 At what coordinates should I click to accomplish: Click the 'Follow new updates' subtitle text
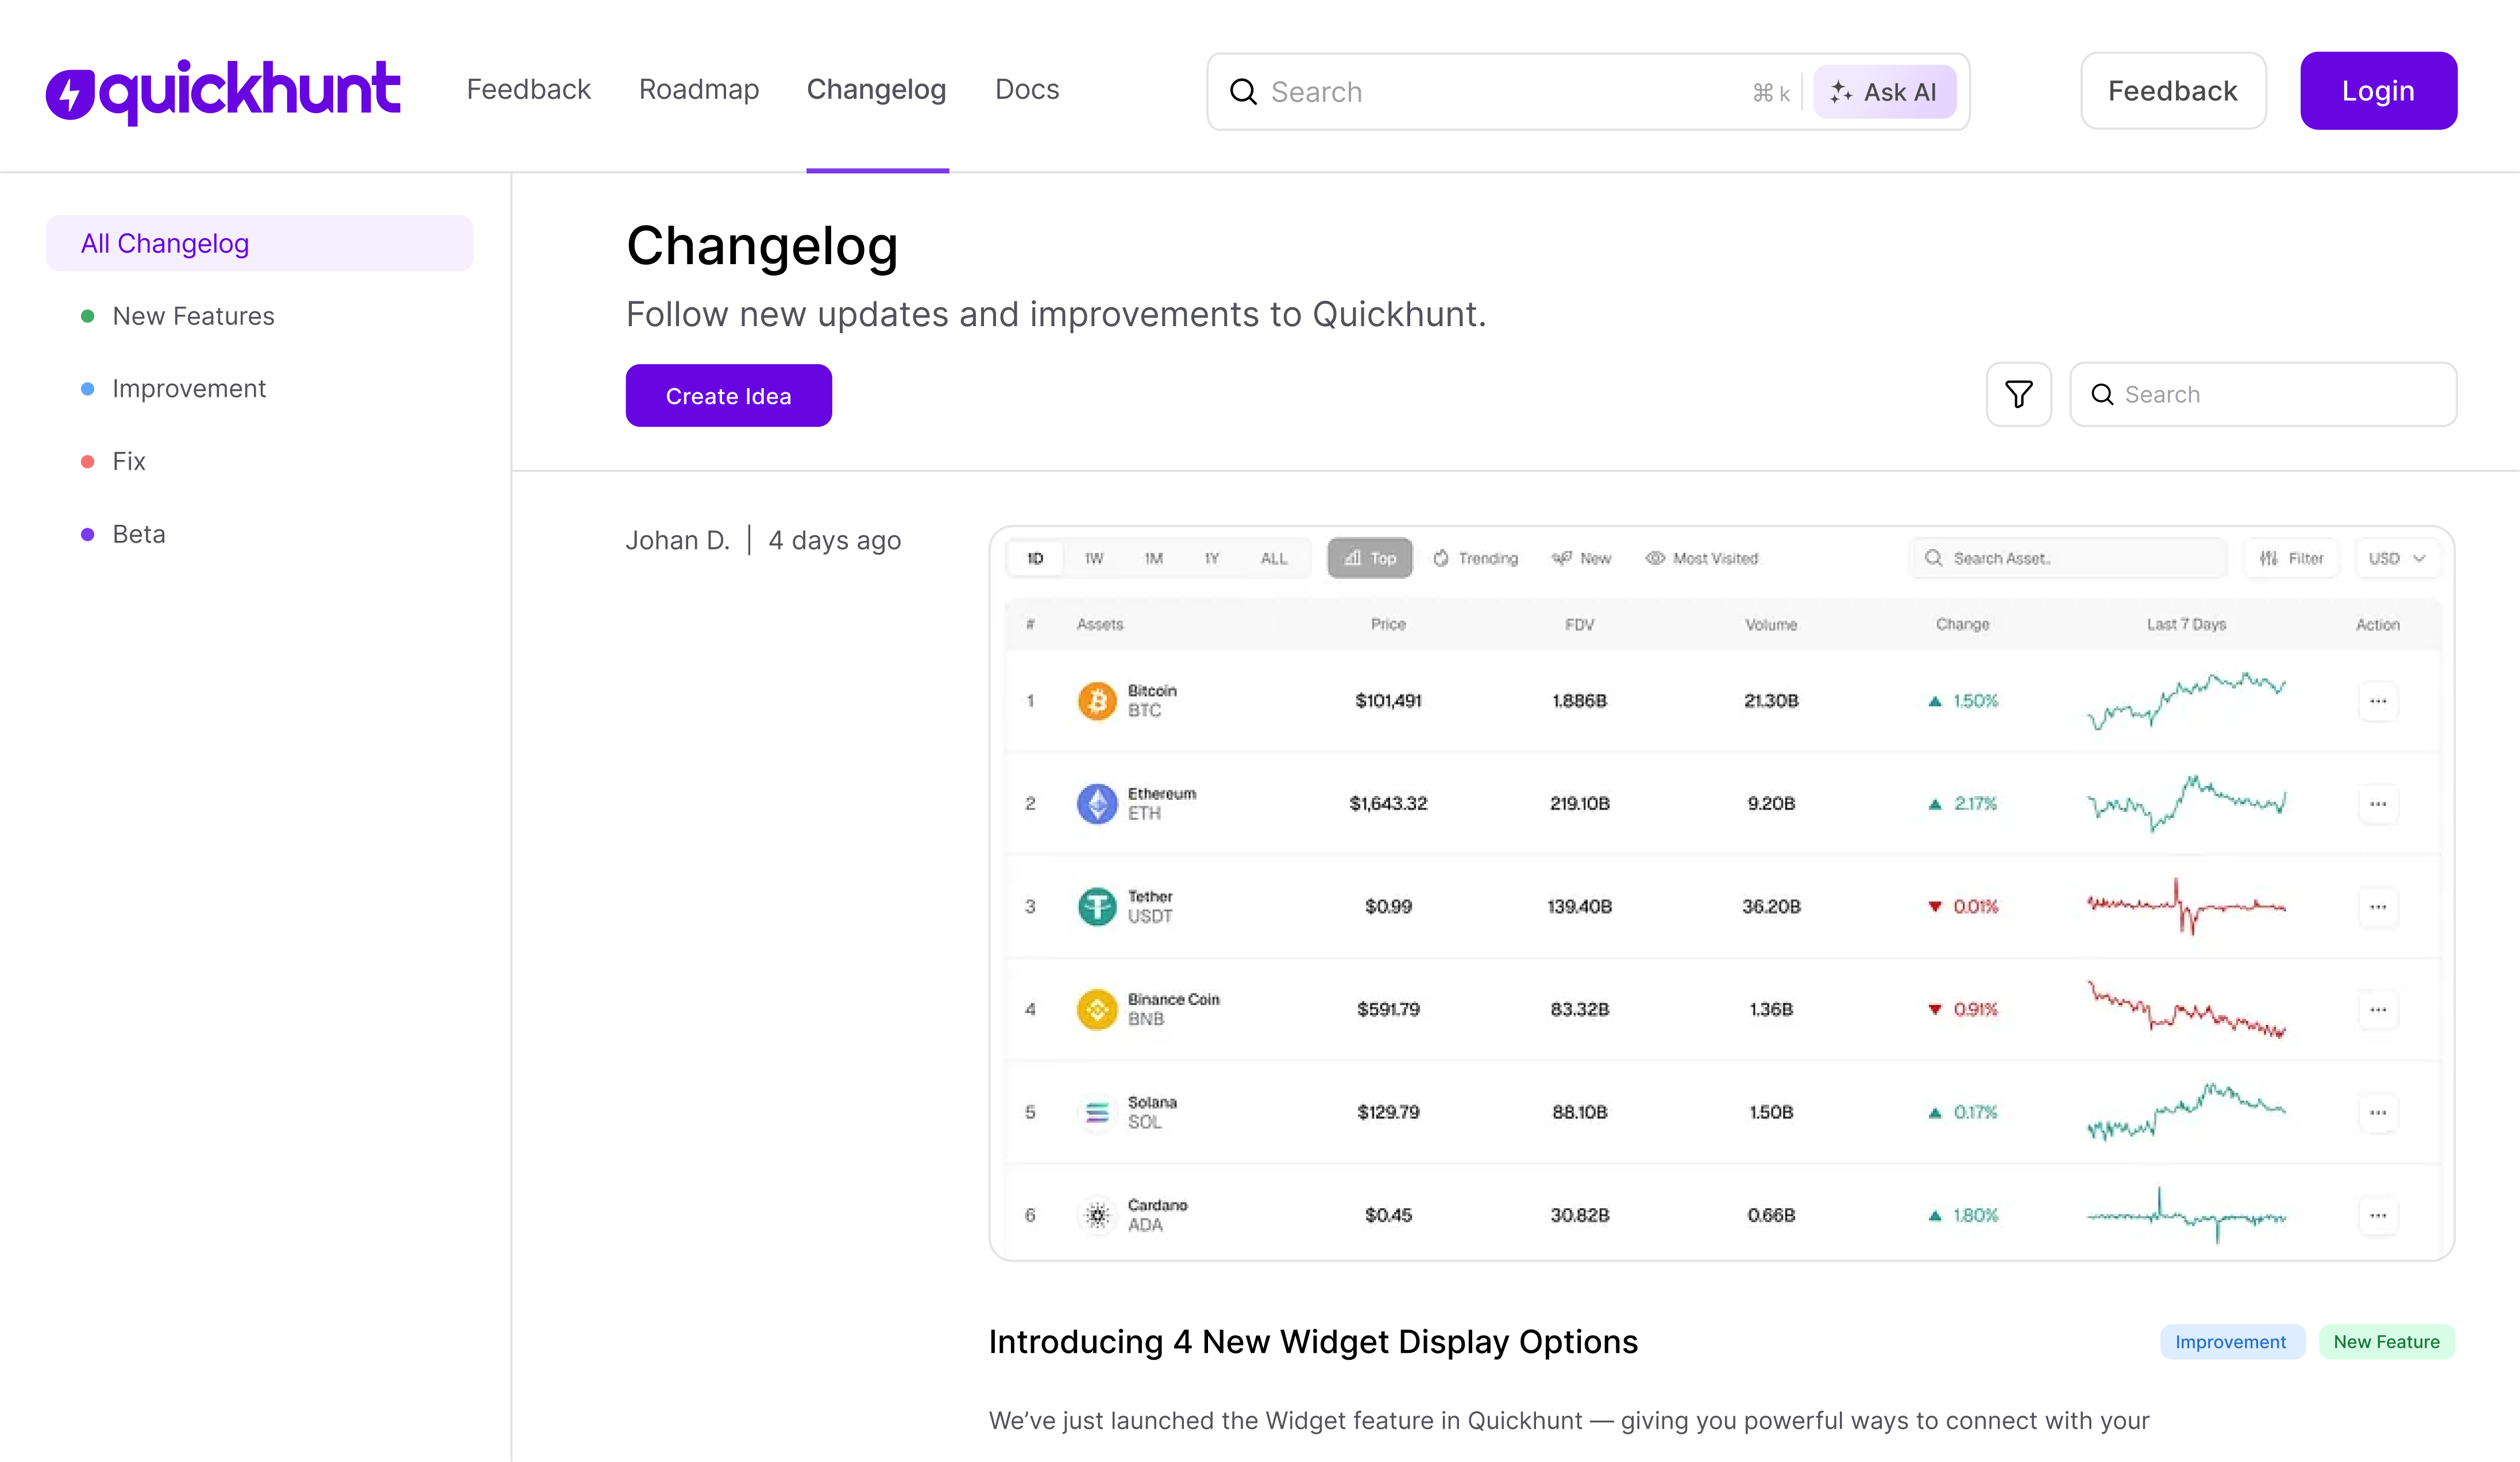click(1056, 314)
